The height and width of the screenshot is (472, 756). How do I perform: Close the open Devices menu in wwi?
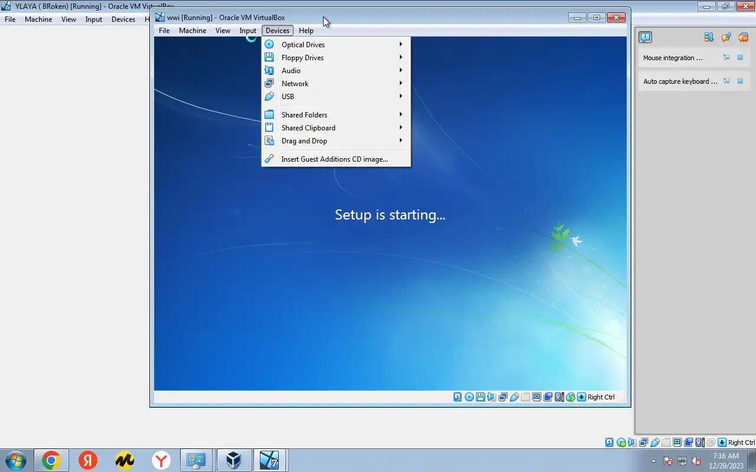278,31
